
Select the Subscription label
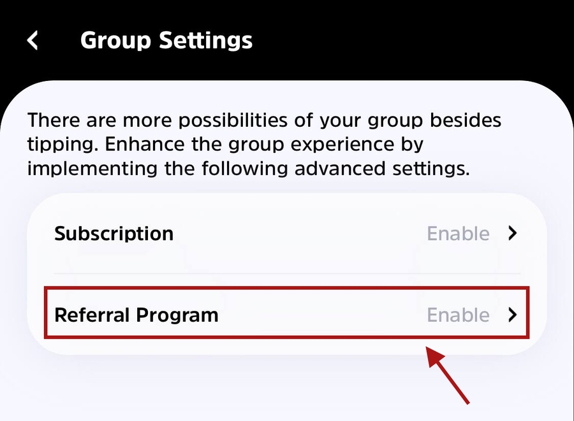pyautogui.click(x=114, y=234)
